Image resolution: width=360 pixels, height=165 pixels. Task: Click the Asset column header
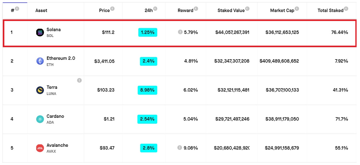click(x=41, y=10)
